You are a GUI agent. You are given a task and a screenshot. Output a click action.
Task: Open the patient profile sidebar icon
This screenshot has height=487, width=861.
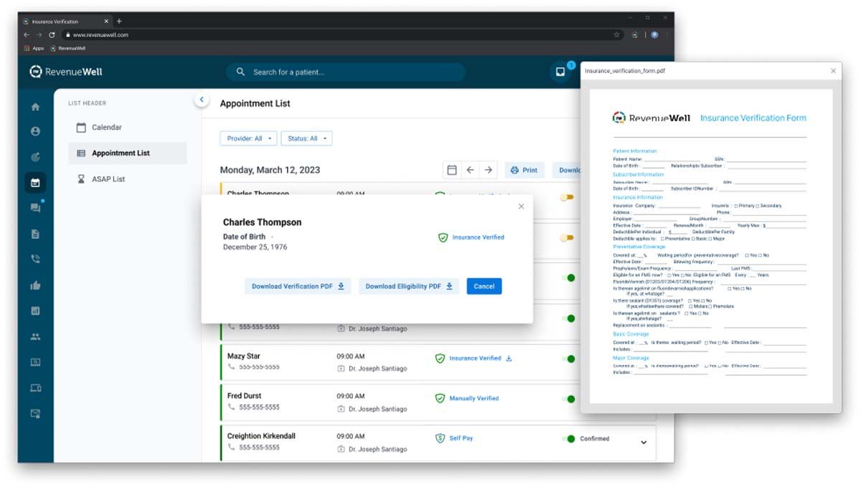(x=35, y=132)
